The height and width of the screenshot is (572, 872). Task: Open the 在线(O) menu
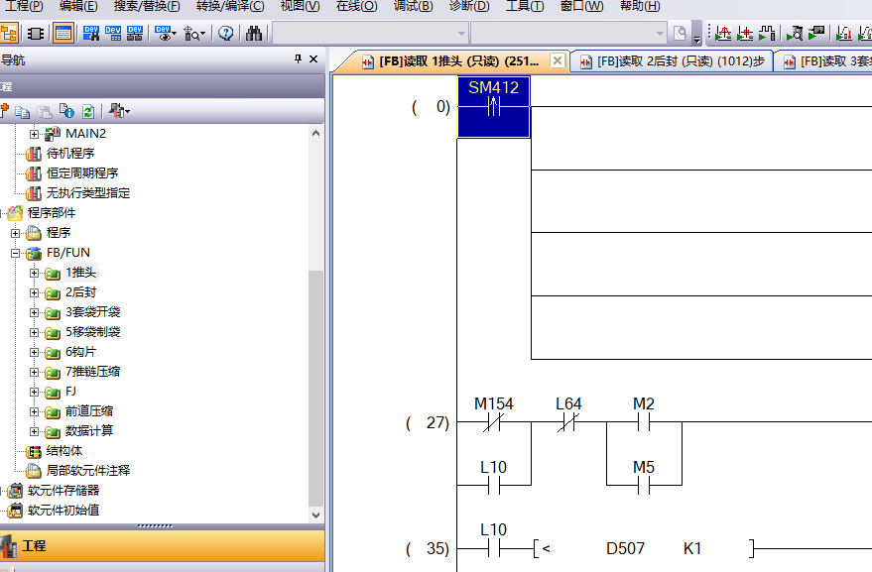click(356, 6)
